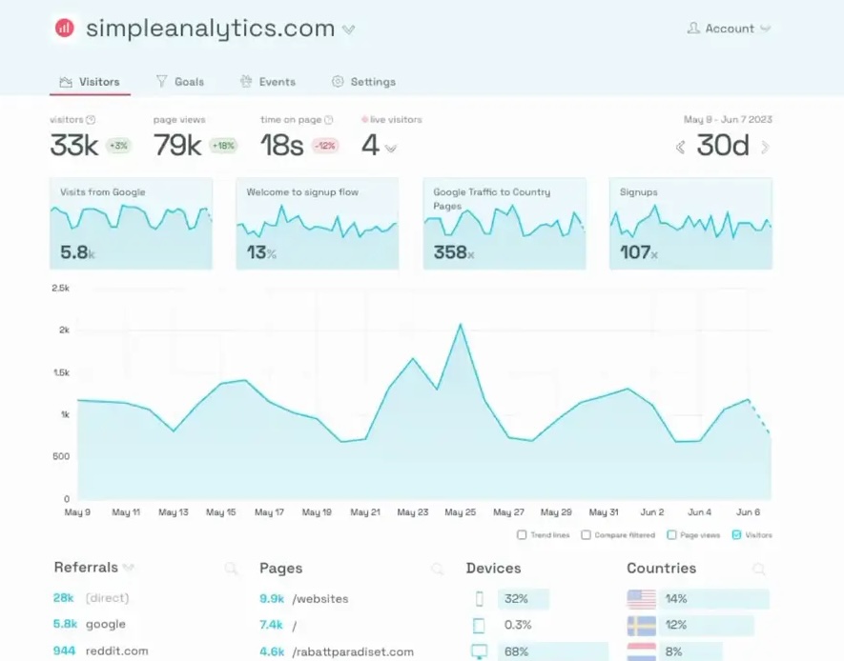Click the red Simple Analytics logo icon

coord(65,28)
